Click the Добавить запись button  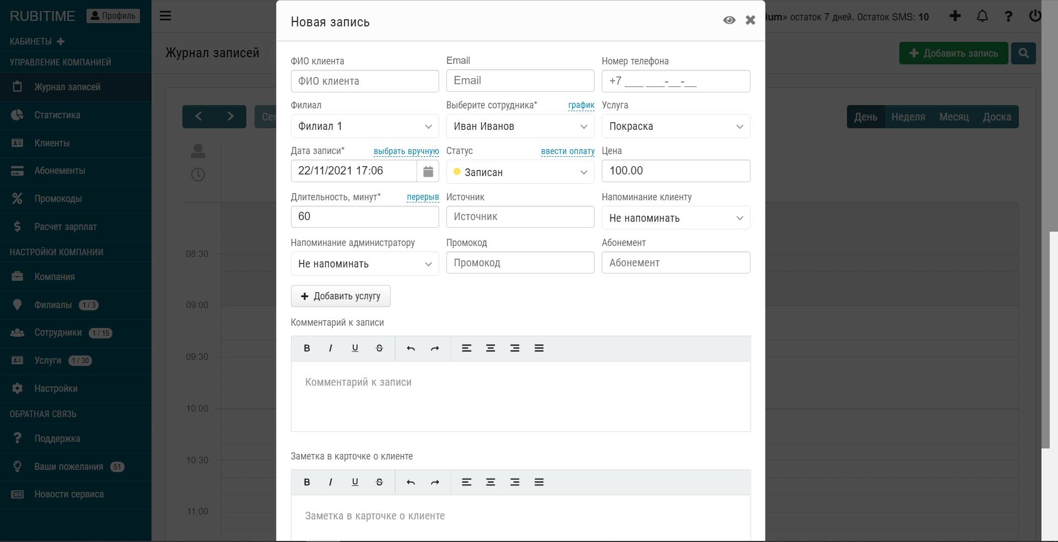coord(954,53)
